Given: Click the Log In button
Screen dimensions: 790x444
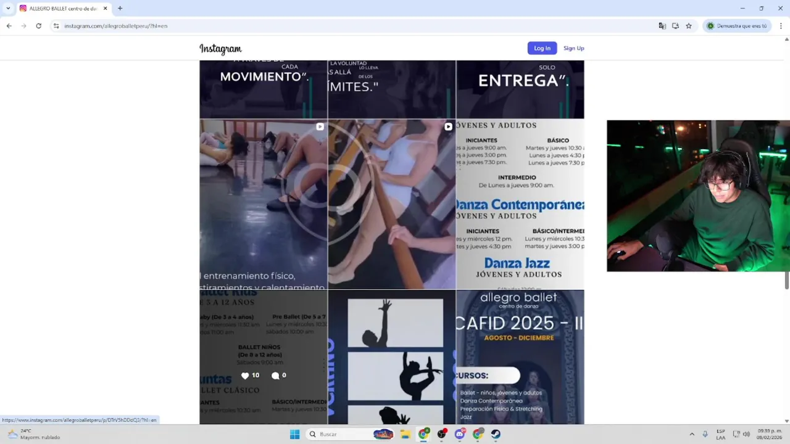Looking at the screenshot, I should tap(542, 48).
